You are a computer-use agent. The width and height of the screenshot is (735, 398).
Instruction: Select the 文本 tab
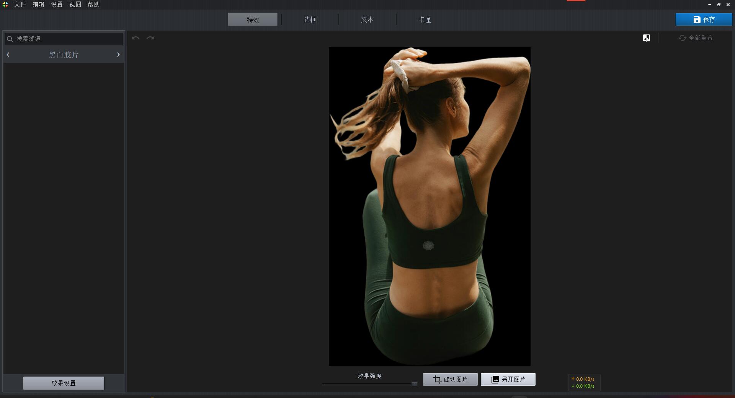367,20
